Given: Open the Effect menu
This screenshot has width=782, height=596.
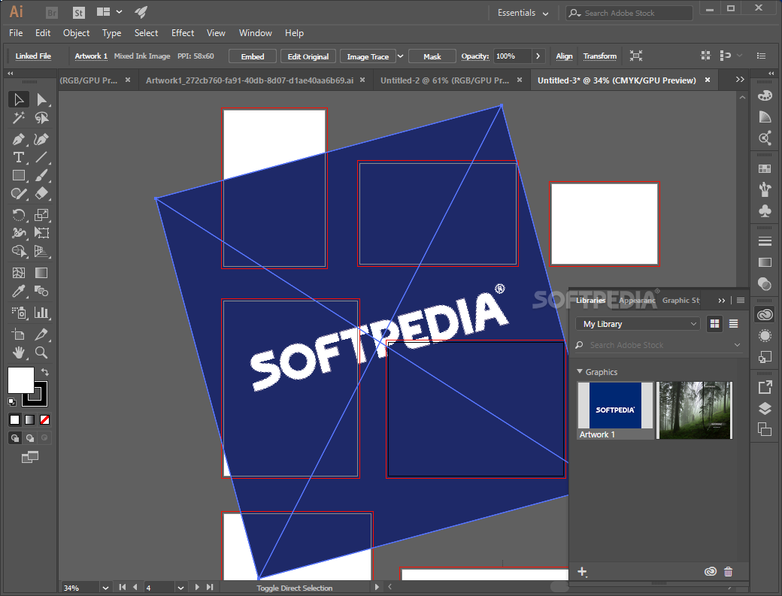Looking at the screenshot, I should (183, 33).
